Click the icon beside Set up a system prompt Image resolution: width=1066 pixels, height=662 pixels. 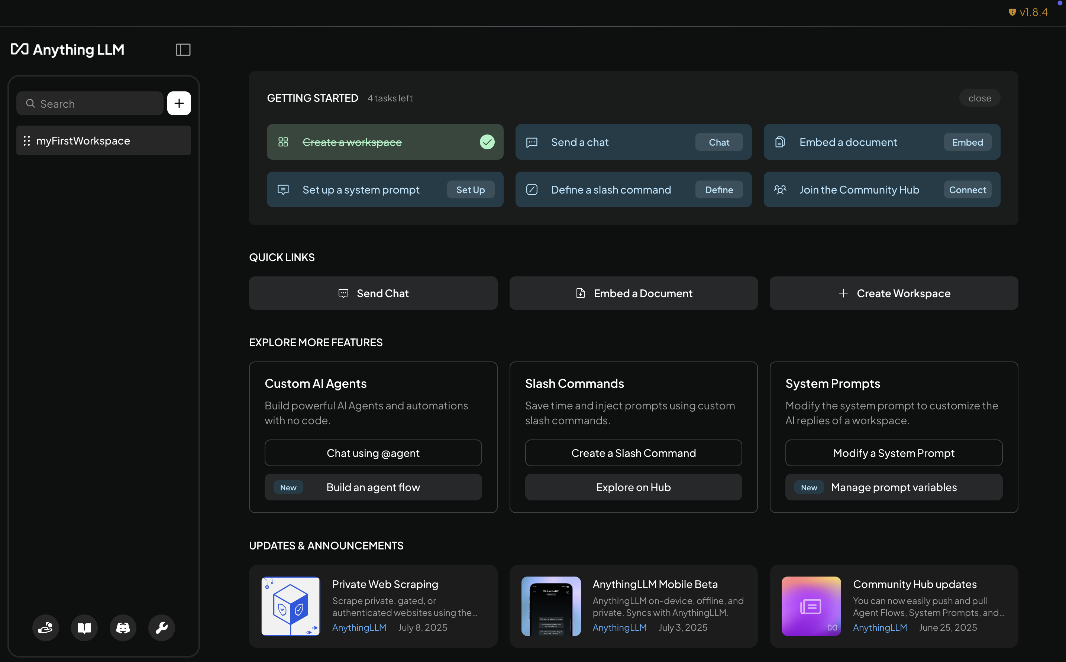point(283,189)
